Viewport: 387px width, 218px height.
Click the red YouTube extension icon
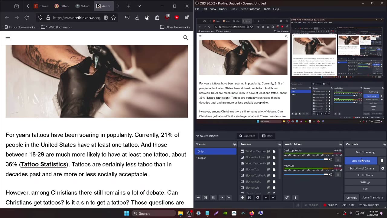click(x=177, y=18)
